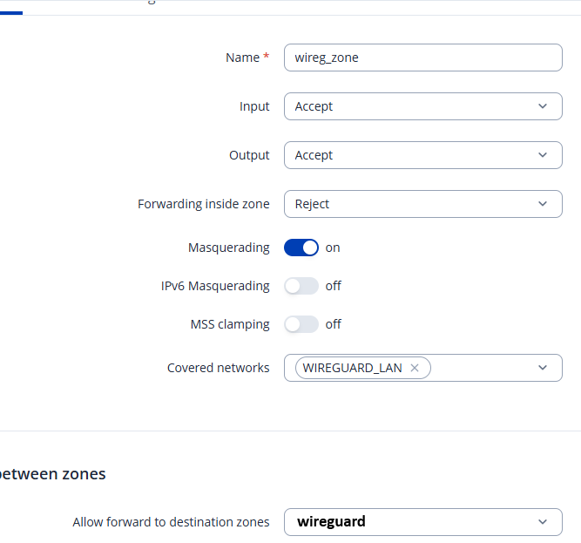Click the MSS clamping label
The height and width of the screenshot is (543, 581).
[x=230, y=324]
